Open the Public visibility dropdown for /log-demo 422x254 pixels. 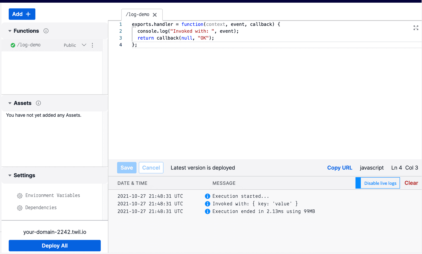[x=84, y=45]
